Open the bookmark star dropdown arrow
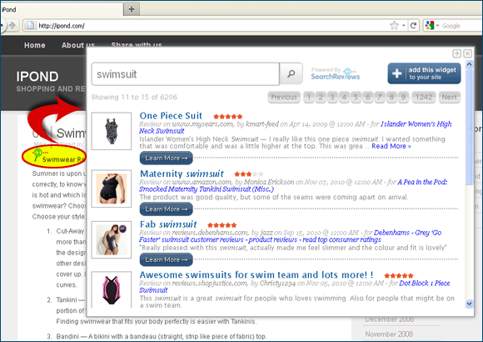483x342 pixels. coord(404,25)
